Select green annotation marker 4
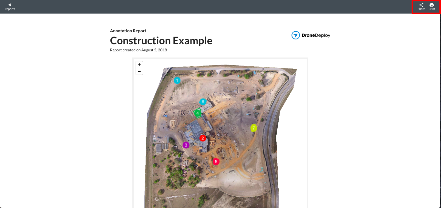This screenshot has width=441, height=208. click(198, 113)
